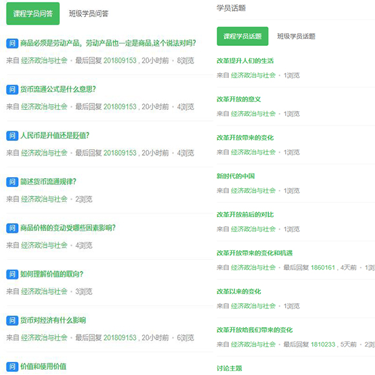The width and height of the screenshot is (375, 375).
Task: Switch to the 班级学员话题 tab
Action: pyautogui.click(x=296, y=36)
